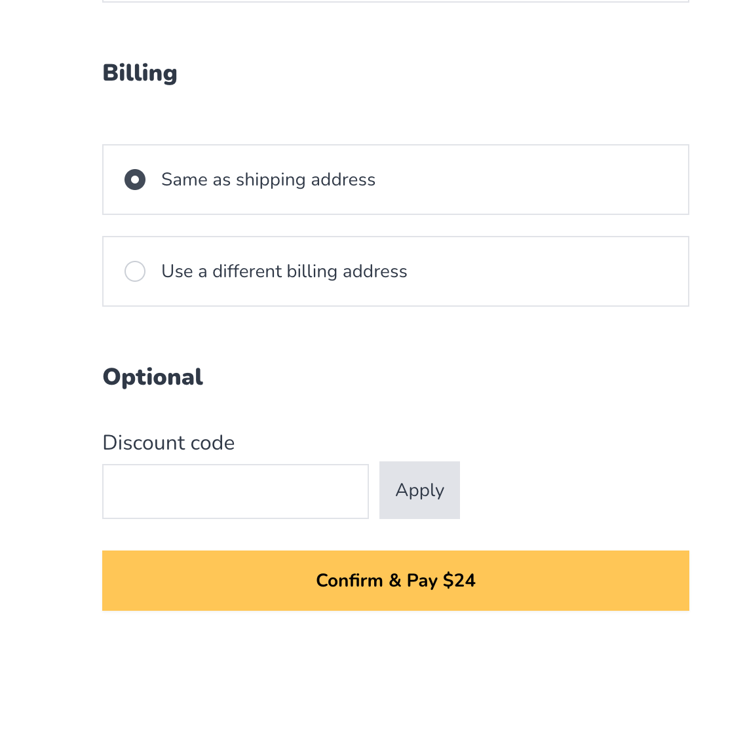
Task: Click the field above Billing section
Action: (x=396, y=2)
